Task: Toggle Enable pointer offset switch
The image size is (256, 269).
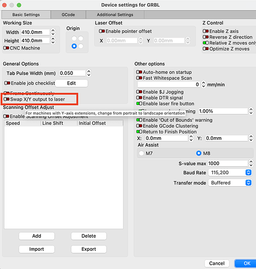Action: point(102,31)
